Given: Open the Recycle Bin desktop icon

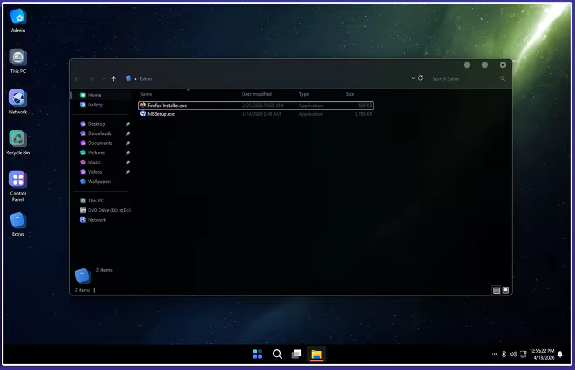Looking at the screenshot, I should [x=18, y=140].
